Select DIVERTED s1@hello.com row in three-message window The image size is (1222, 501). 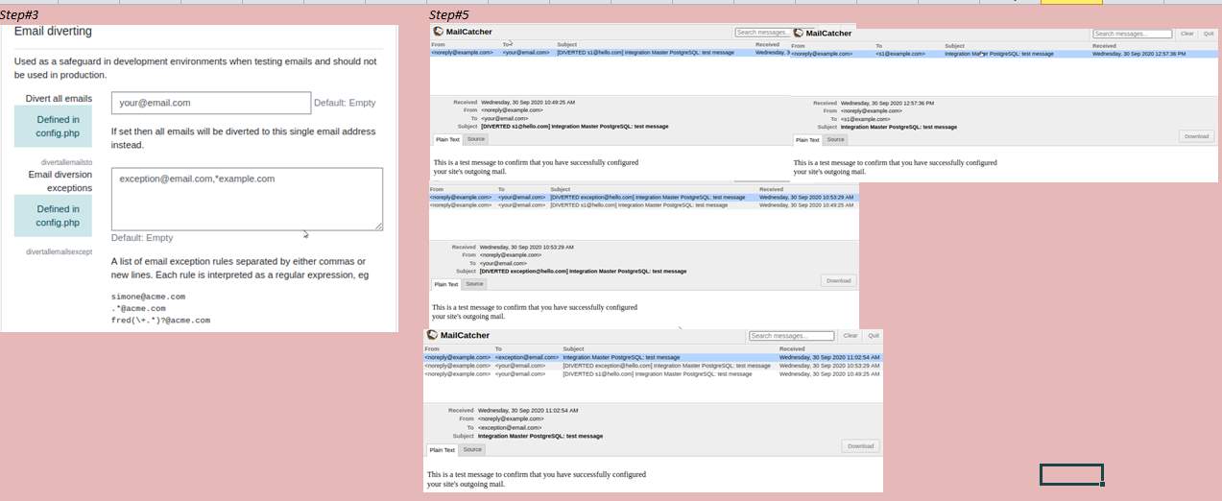[x=653, y=373]
